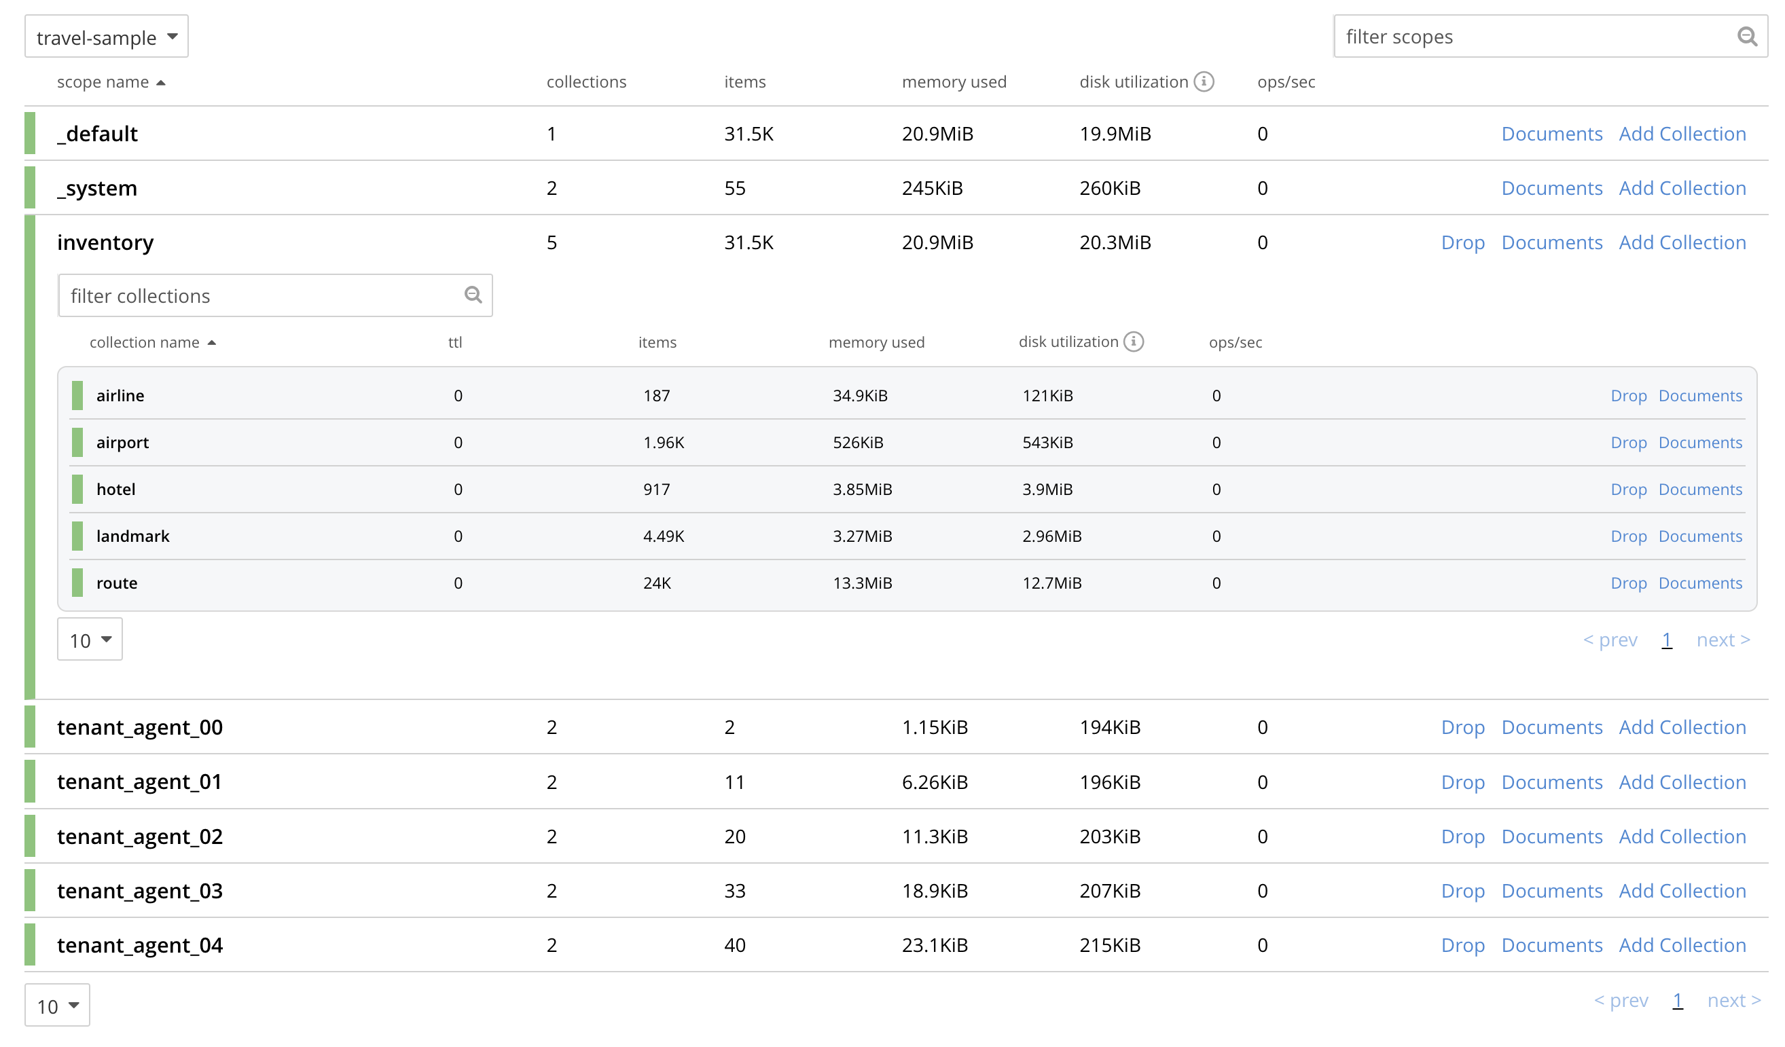The image size is (1785, 1047).
Task: Open collections page size dropdown
Action: tap(90, 640)
